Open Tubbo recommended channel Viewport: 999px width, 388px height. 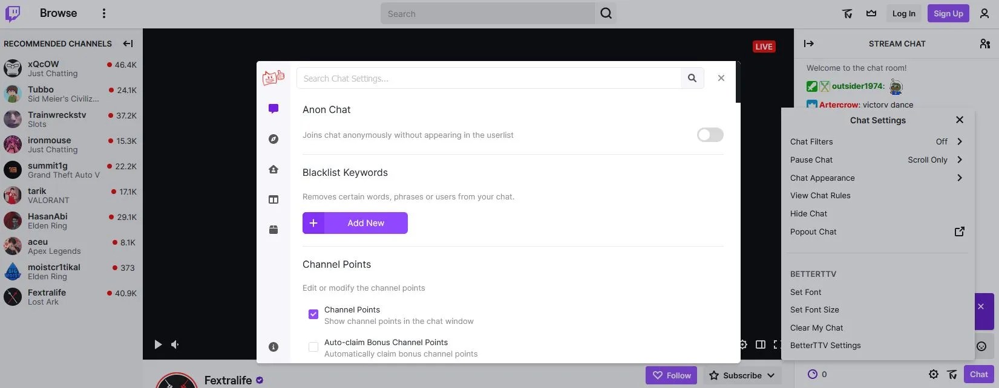71,94
